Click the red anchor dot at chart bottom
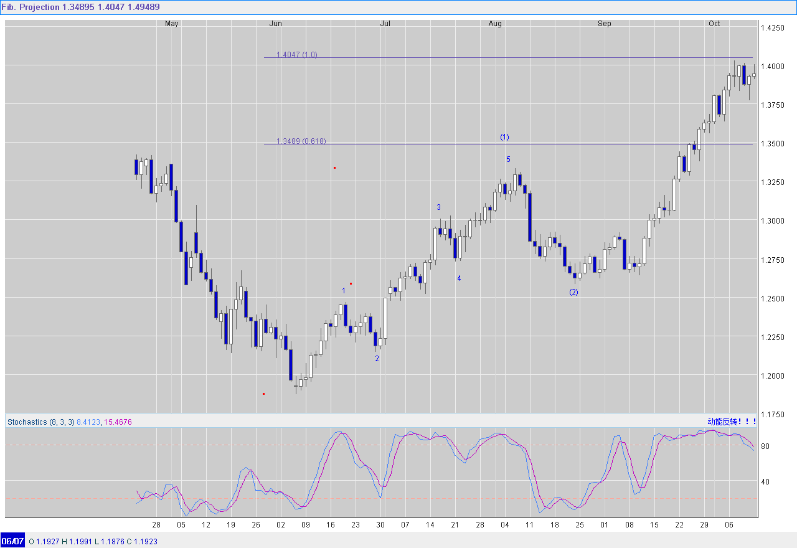The width and height of the screenshot is (797, 548). 264,394
